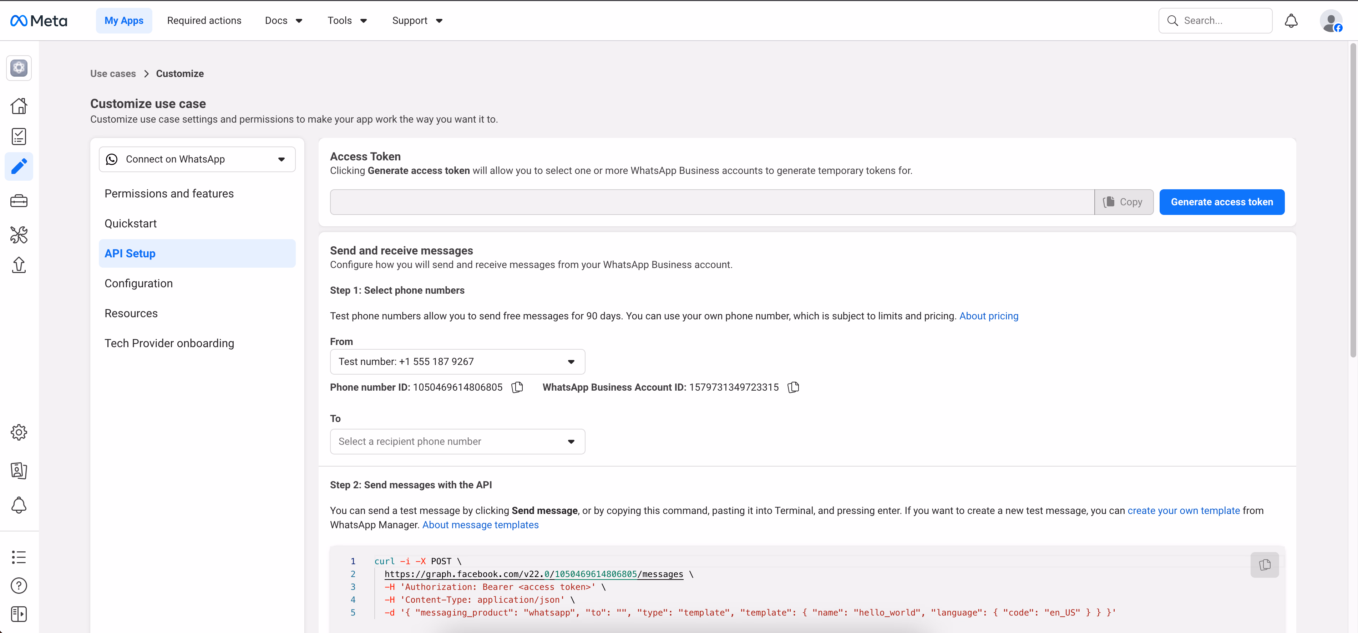The height and width of the screenshot is (633, 1358).
Task: Expand the Connect on WhatsApp dropdown
Action: tap(197, 159)
